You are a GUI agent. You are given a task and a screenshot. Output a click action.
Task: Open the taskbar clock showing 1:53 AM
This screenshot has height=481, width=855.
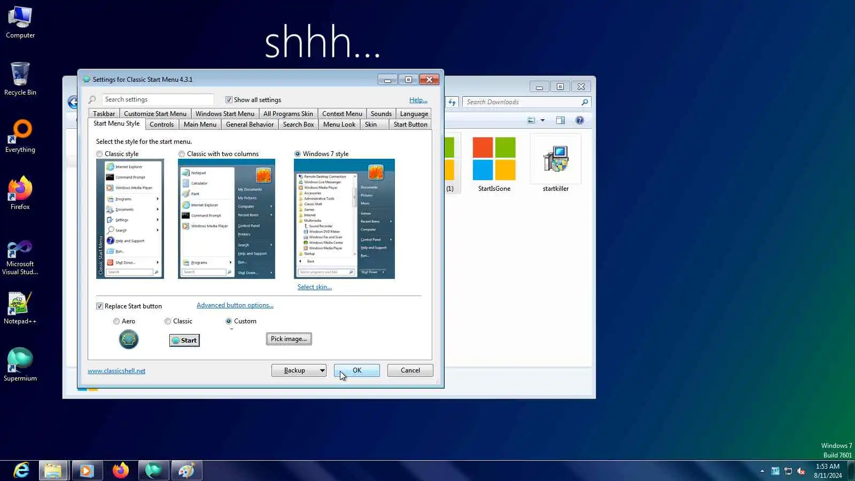tap(828, 471)
